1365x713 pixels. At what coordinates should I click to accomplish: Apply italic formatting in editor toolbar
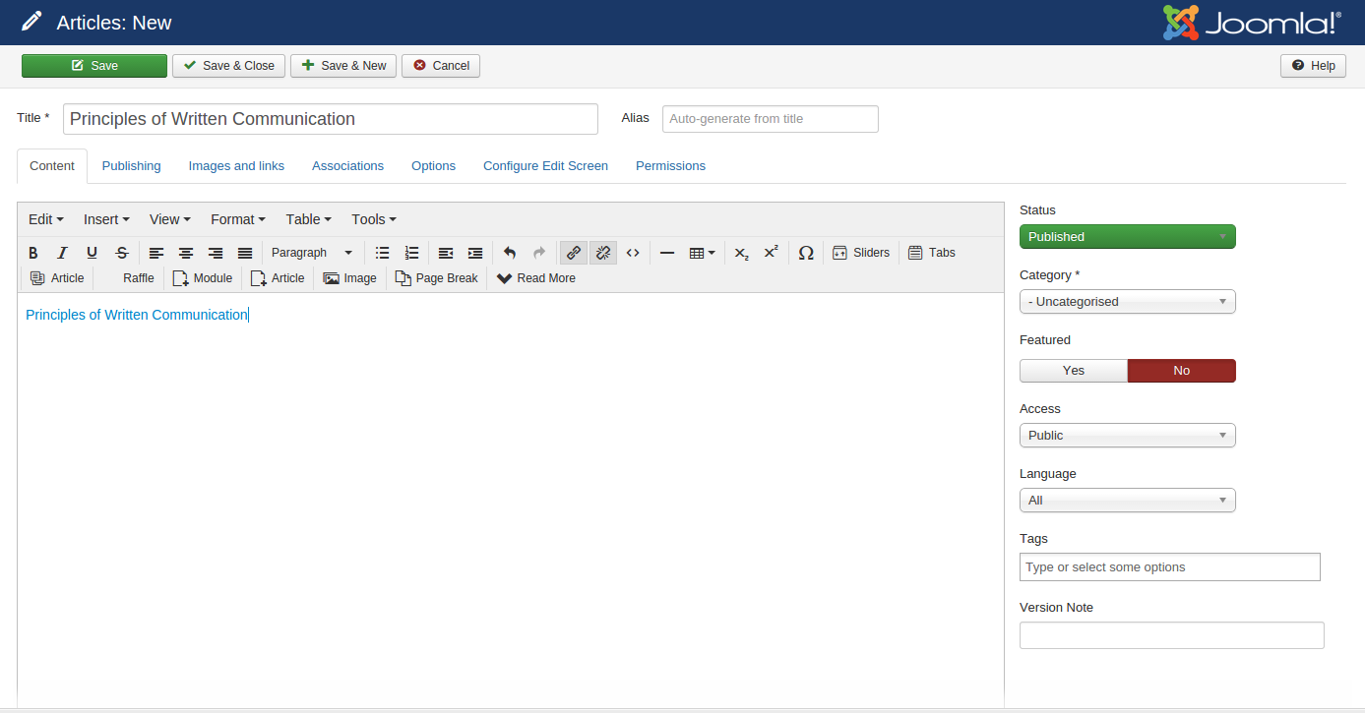(x=62, y=253)
